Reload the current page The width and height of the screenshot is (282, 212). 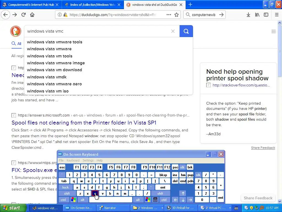click(x=23, y=15)
